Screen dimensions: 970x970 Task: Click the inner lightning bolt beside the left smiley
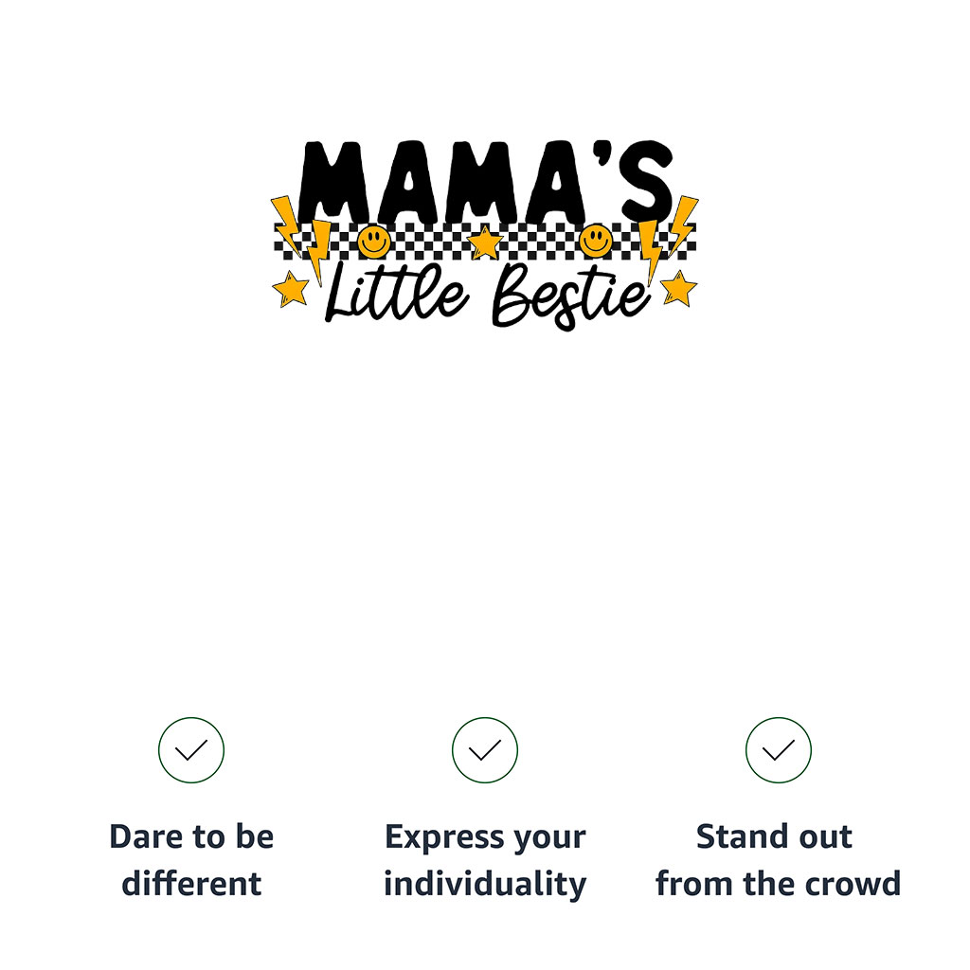319,250
